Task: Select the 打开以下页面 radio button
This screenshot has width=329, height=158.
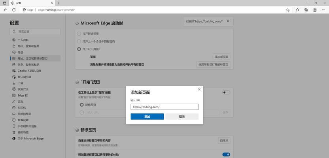Action: (x=79, y=49)
